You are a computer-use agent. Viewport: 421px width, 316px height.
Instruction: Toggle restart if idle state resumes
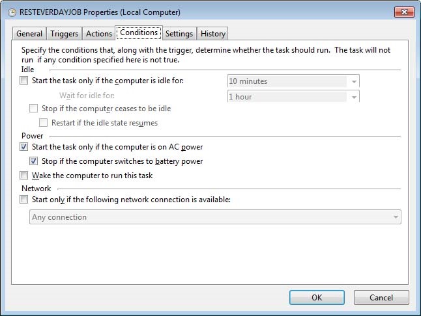44,122
